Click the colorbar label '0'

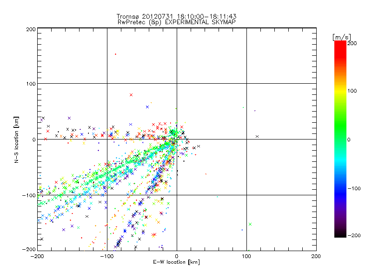coord(349,139)
